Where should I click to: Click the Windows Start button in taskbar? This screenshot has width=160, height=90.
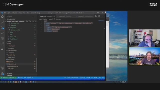click(x=1, y=82)
